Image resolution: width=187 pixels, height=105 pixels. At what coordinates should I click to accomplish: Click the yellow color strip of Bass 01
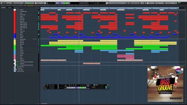pyautogui.click(x=15, y=41)
